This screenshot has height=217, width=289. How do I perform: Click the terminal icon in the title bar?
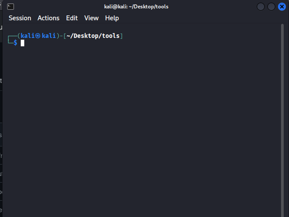point(11,7)
